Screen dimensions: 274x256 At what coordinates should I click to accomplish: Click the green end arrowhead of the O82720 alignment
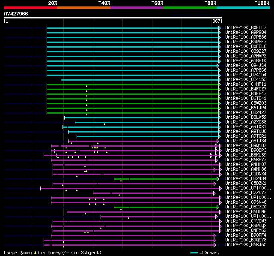pos(218,208)
